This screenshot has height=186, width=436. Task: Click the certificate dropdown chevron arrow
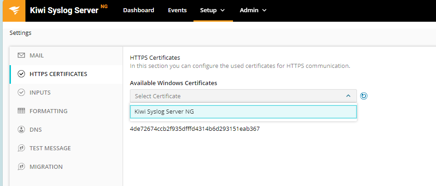click(x=348, y=96)
